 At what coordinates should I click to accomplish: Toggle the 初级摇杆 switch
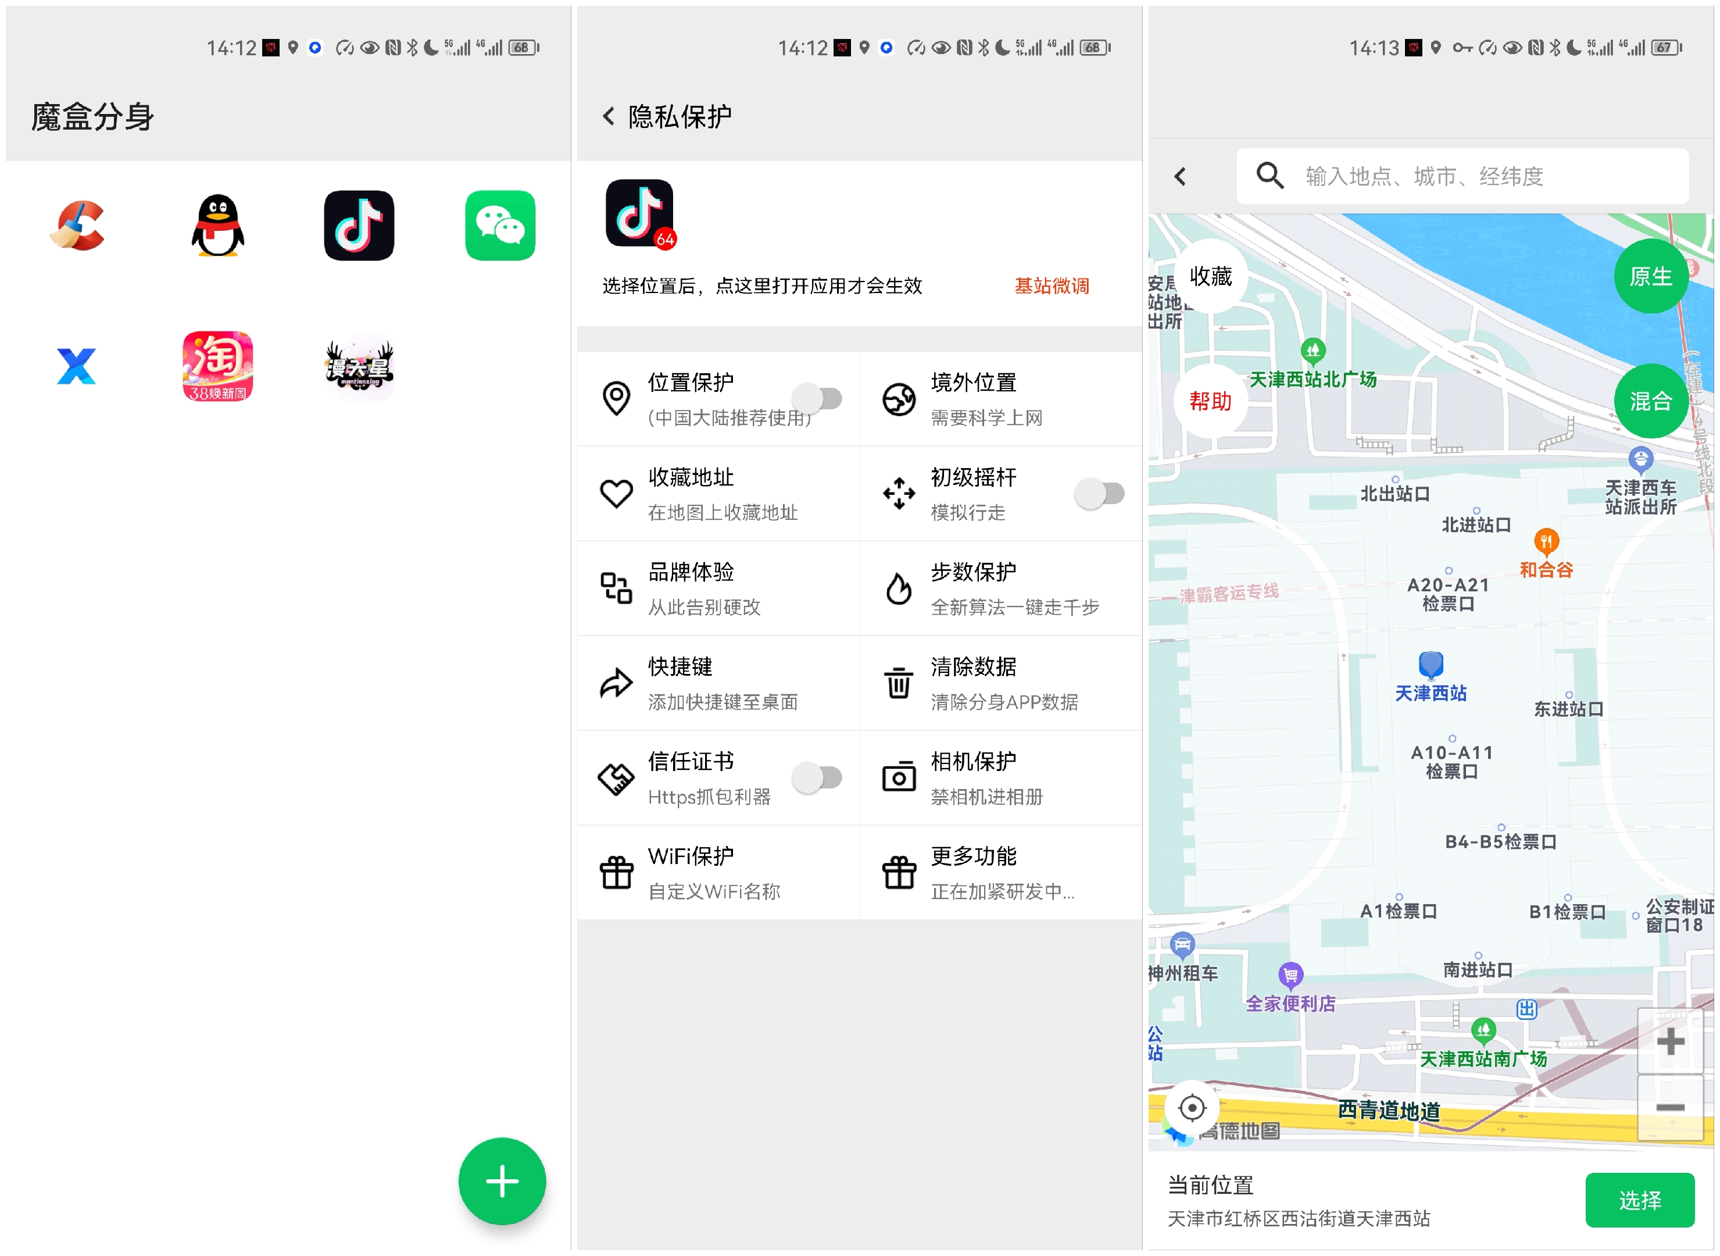[x=1099, y=494]
